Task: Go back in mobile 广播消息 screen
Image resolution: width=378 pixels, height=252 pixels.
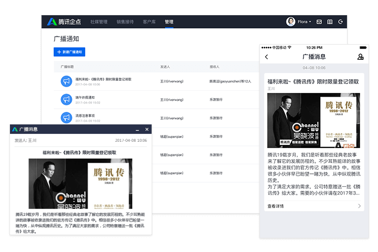Action: (x=266, y=57)
